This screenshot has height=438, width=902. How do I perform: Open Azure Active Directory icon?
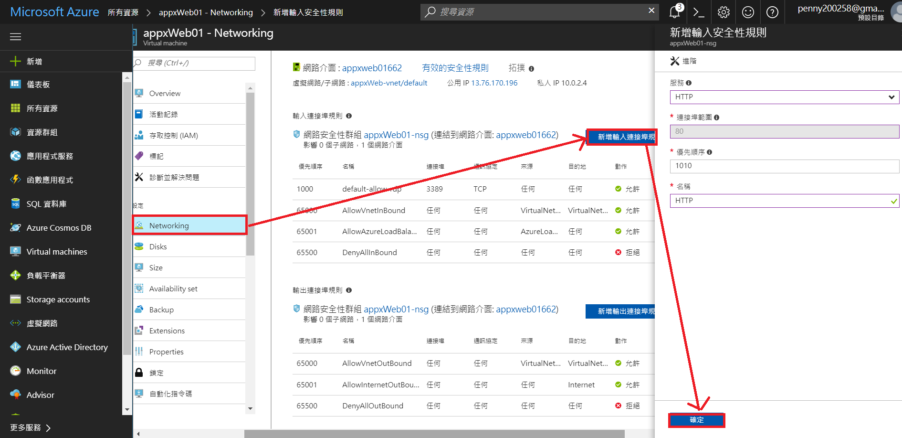(x=15, y=347)
